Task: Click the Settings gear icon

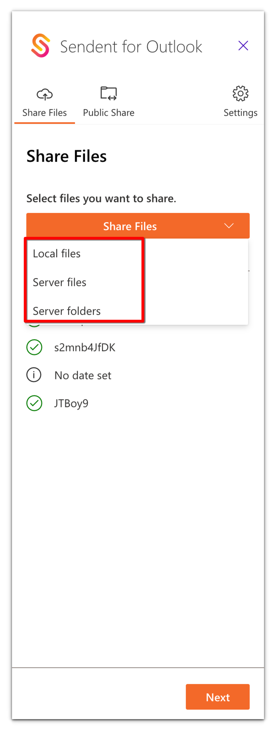Action: [x=240, y=93]
